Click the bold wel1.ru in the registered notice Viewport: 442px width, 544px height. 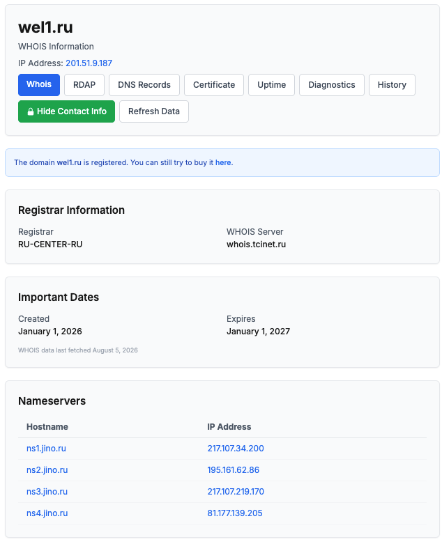coord(69,162)
